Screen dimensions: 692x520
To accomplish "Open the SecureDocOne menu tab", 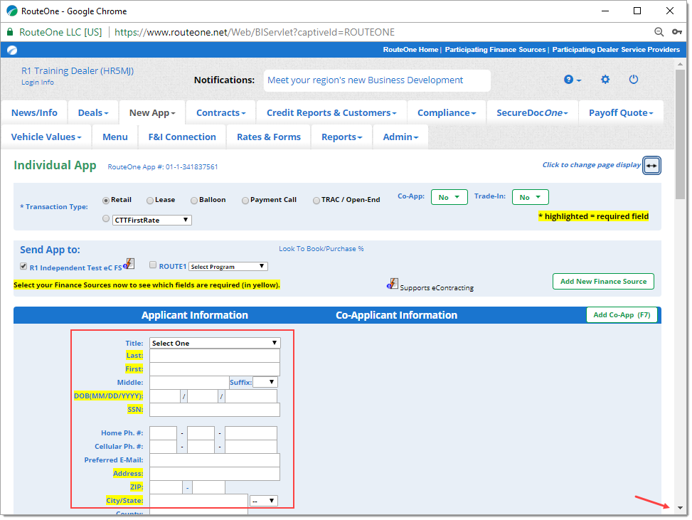I will click(532, 113).
